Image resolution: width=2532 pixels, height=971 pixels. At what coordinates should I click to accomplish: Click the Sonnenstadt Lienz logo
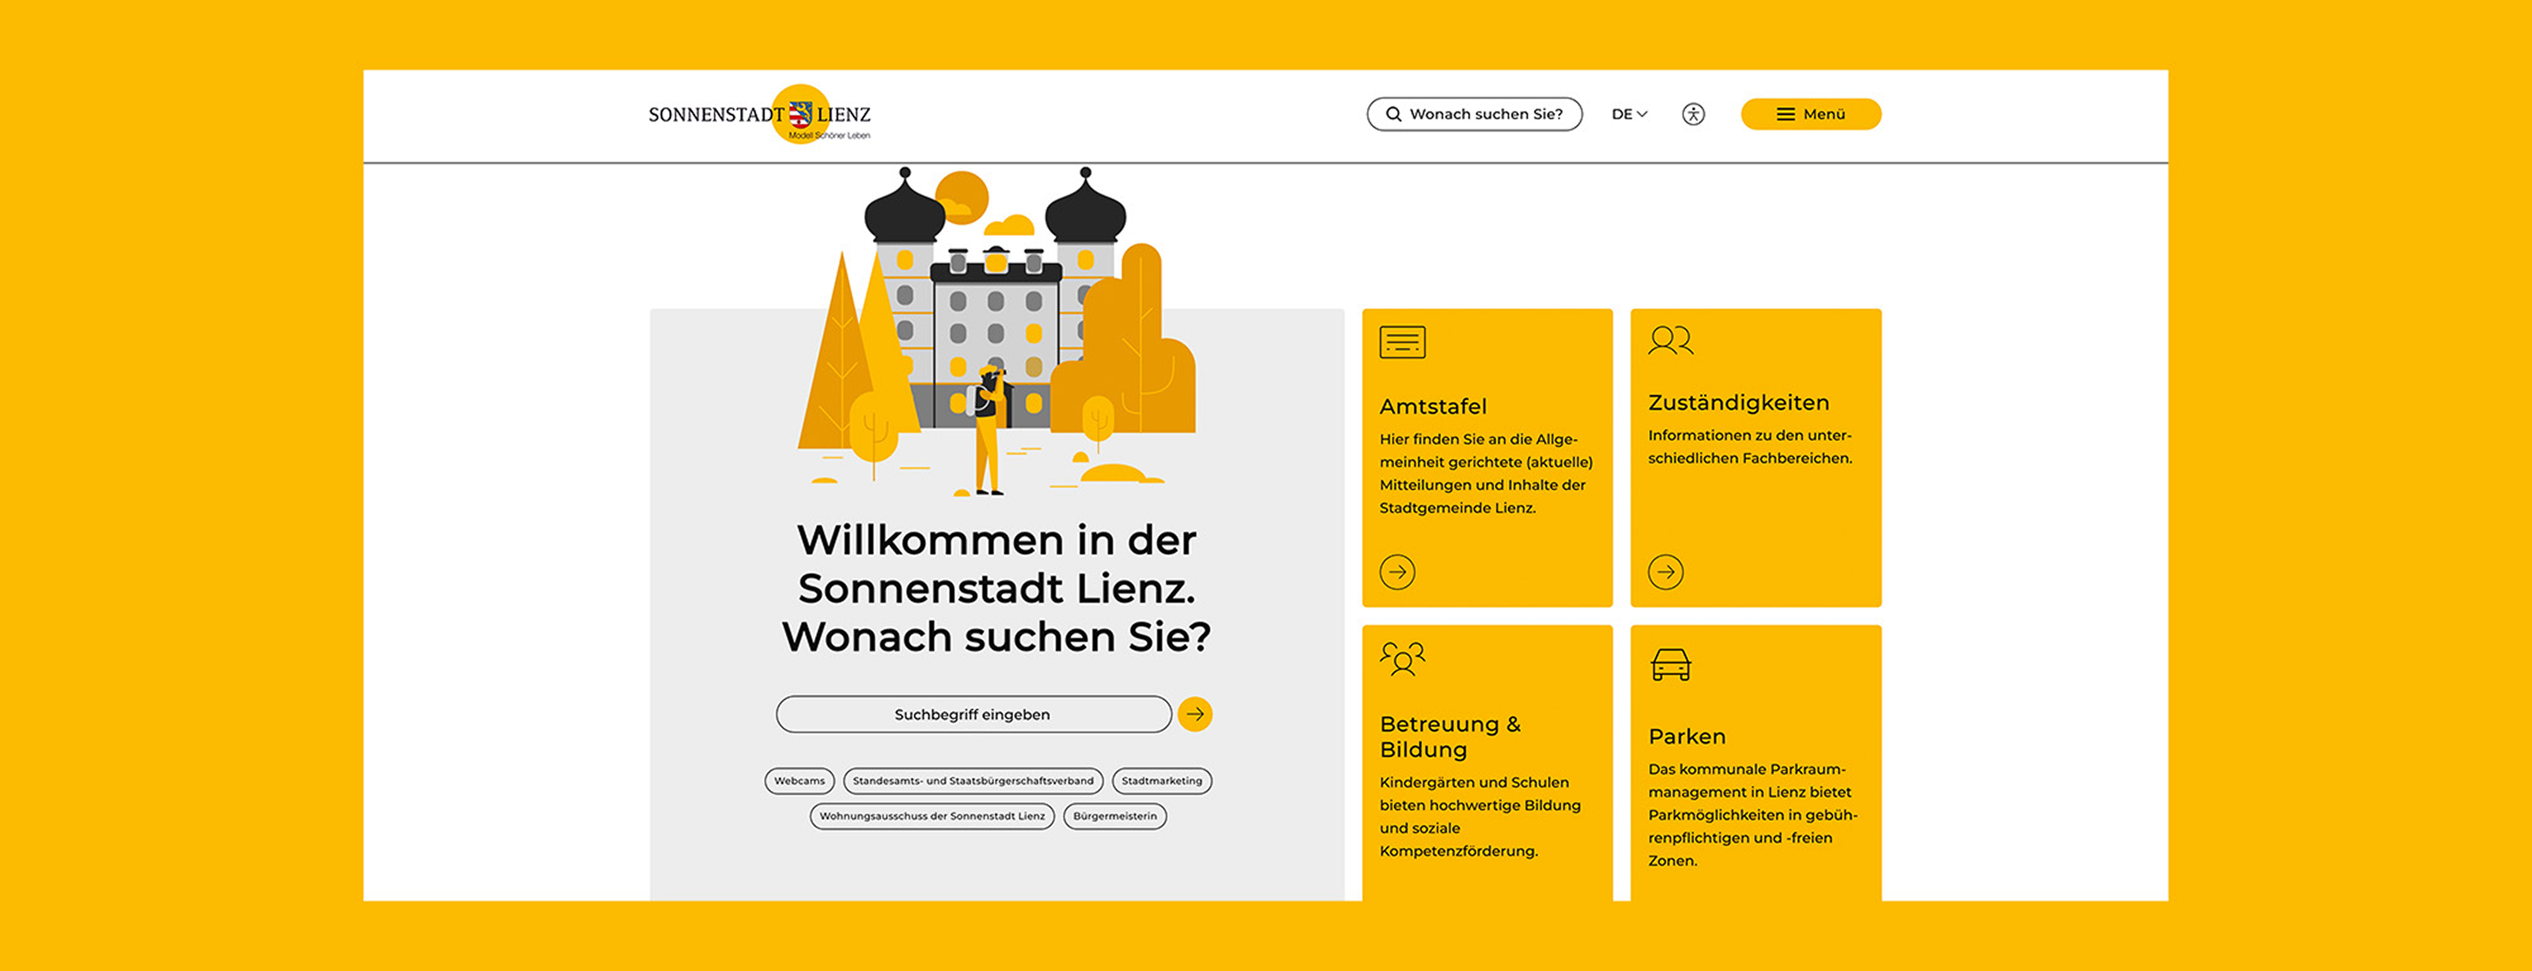point(759,115)
